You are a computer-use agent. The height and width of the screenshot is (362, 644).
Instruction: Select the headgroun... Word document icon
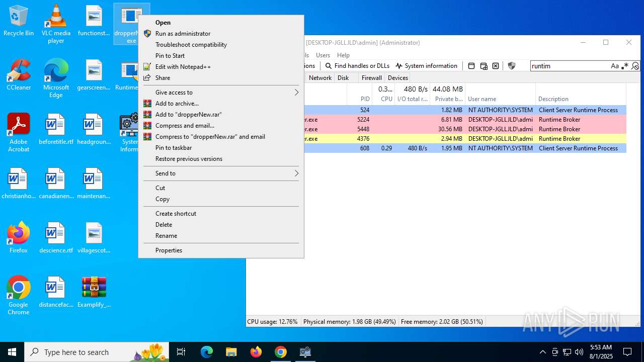click(x=94, y=129)
